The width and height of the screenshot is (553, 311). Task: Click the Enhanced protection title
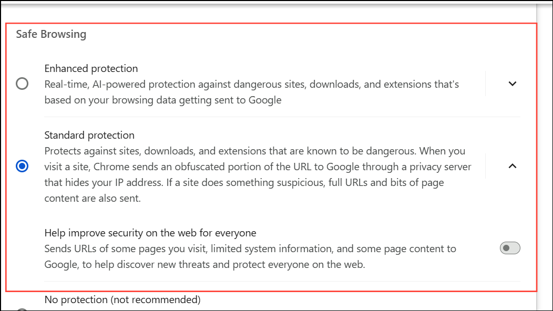pyautogui.click(x=91, y=68)
